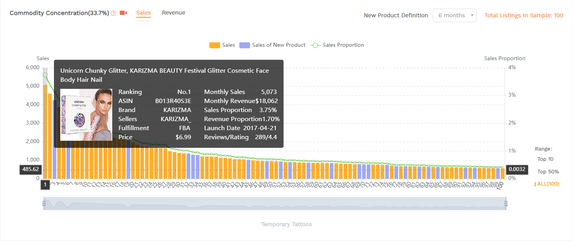Switch to the Sales tab

point(143,13)
